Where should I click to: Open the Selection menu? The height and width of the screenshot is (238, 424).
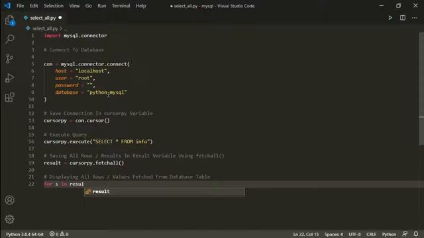54,6
